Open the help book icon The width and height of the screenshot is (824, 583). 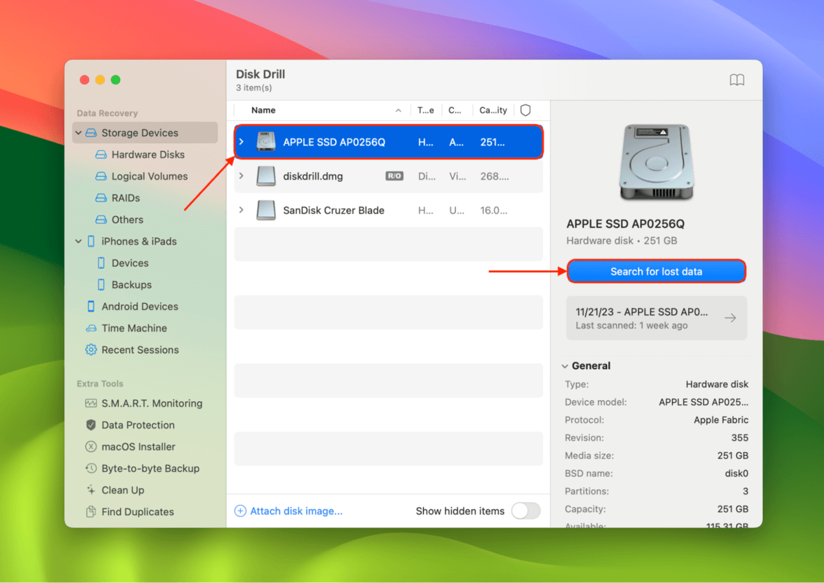click(737, 80)
